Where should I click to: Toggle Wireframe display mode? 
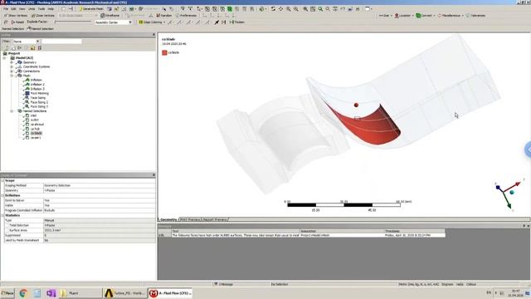click(110, 16)
